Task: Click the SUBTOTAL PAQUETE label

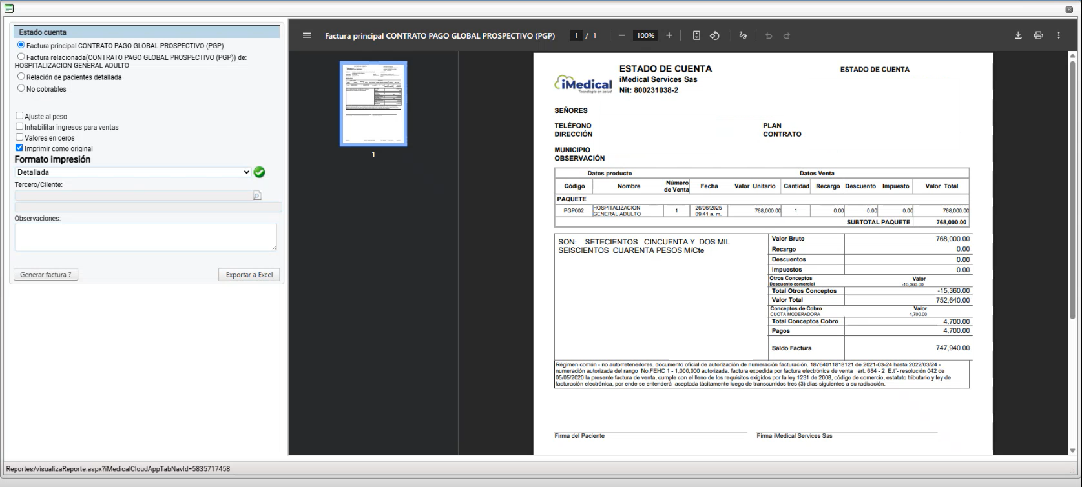Action: pyautogui.click(x=878, y=222)
